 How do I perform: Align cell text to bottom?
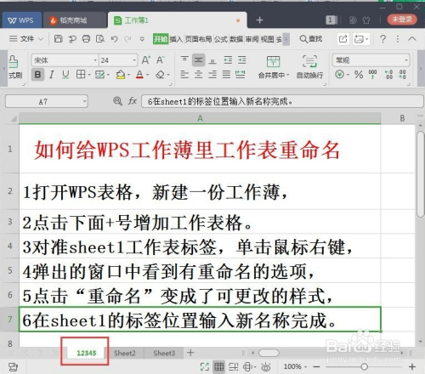(212, 60)
